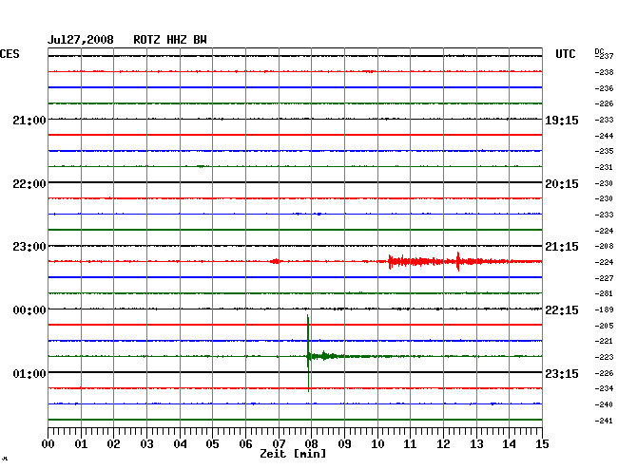The width and height of the screenshot is (618, 469).
Task: Select the 23:00 local time label
Action: pos(29,247)
